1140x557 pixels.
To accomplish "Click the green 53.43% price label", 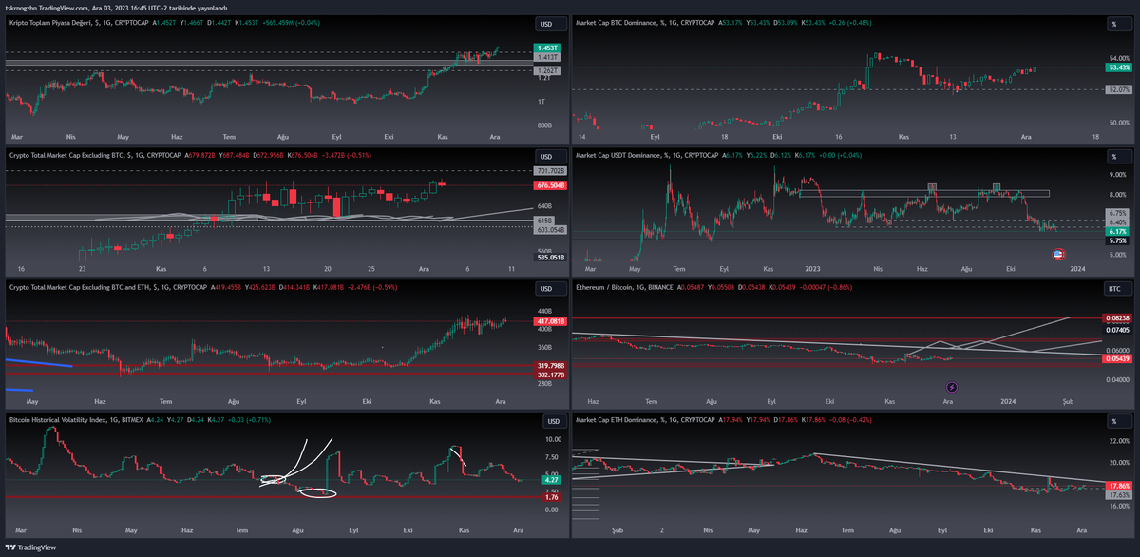I will [1118, 67].
